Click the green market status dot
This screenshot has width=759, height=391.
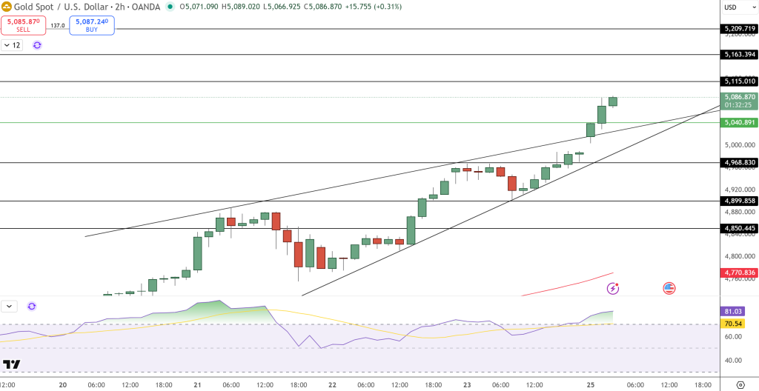pyautogui.click(x=170, y=7)
